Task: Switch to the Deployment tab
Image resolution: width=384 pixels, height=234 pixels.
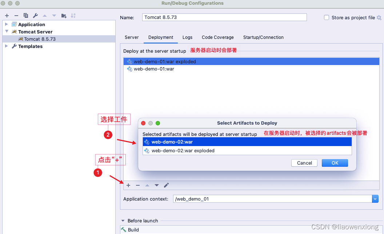Action: (161, 37)
